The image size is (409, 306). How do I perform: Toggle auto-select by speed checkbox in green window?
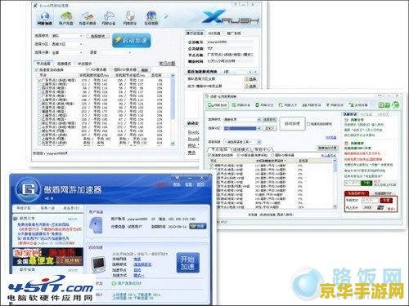click(209, 155)
